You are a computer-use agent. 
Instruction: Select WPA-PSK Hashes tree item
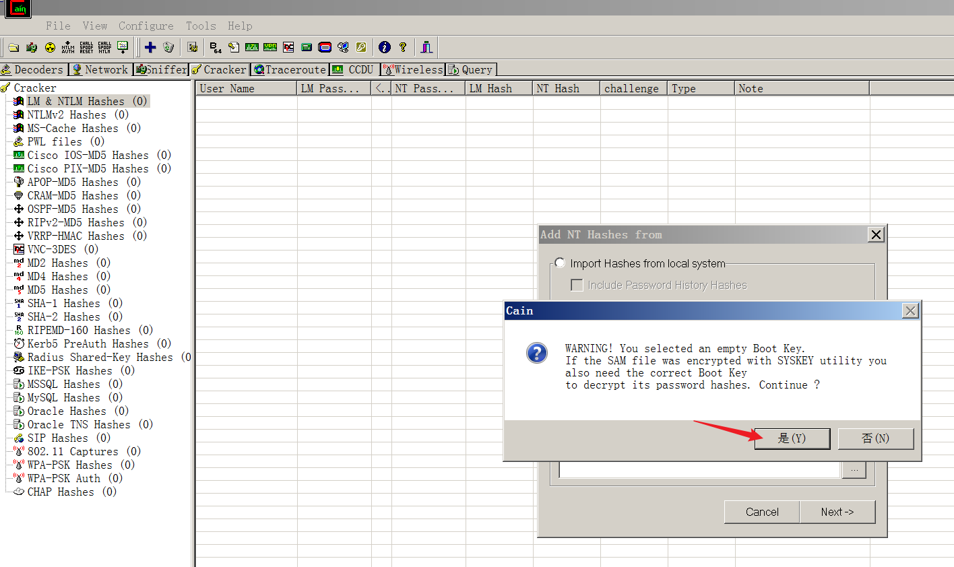point(81,465)
